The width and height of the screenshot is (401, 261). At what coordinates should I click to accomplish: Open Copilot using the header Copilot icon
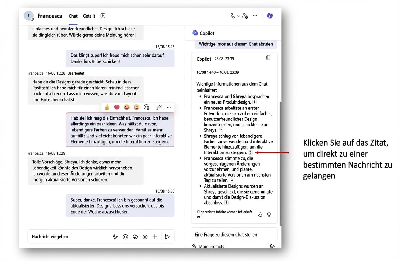pos(270,15)
